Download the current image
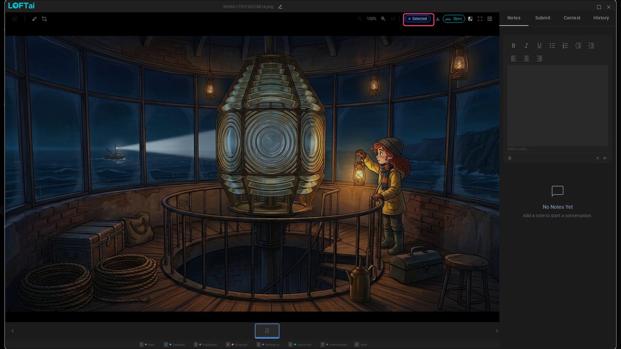The image size is (621, 349). [x=438, y=19]
